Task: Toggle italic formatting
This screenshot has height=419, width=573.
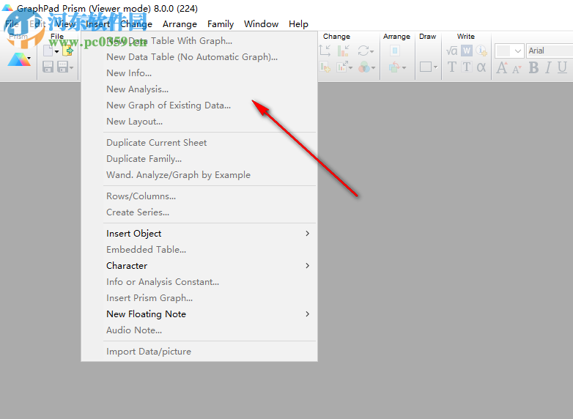Action: 548,67
